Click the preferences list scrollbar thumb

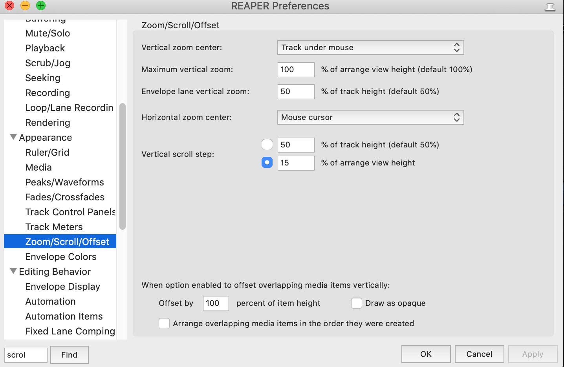pos(123,166)
